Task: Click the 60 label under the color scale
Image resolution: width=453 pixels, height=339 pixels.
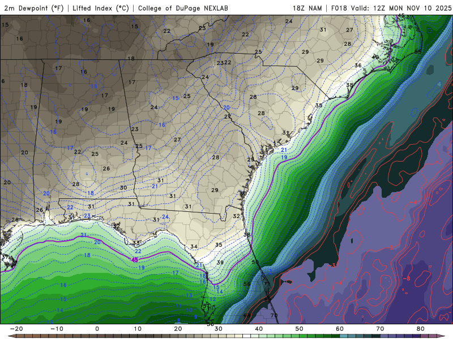Action: click(x=340, y=329)
